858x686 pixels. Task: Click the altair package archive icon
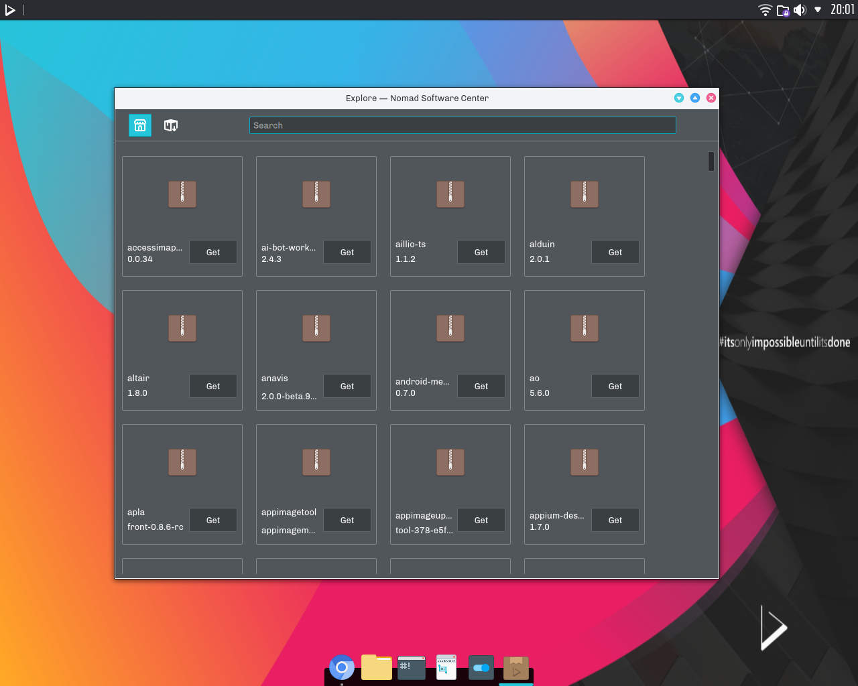tap(182, 328)
